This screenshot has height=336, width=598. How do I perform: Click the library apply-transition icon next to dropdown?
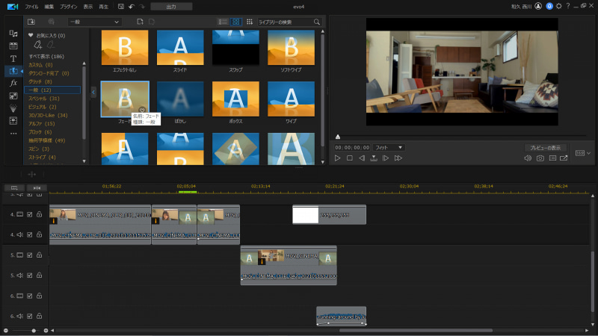coord(140,22)
